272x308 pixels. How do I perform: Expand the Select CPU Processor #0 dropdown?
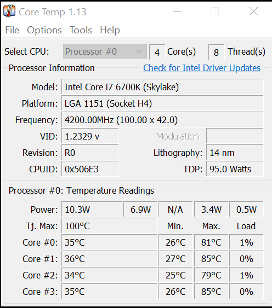[x=105, y=51]
